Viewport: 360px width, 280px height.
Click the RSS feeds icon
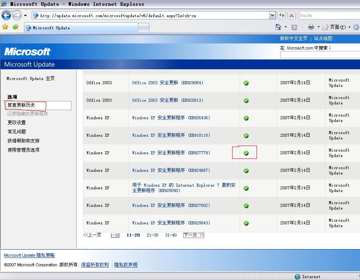click(294, 27)
